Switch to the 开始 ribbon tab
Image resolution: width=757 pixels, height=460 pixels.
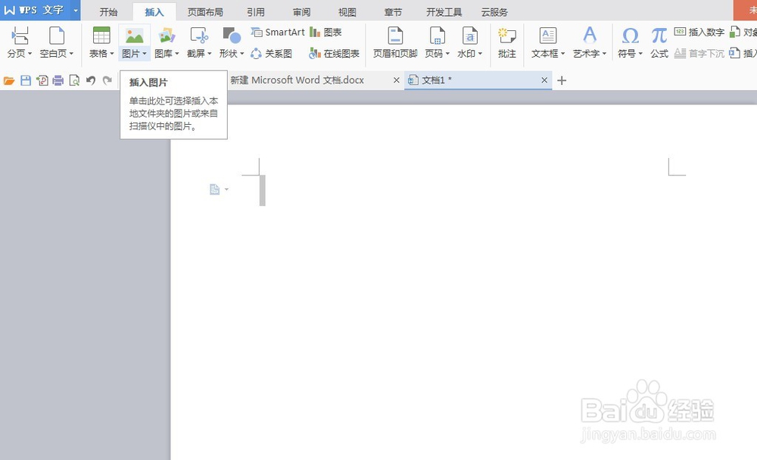click(108, 12)
